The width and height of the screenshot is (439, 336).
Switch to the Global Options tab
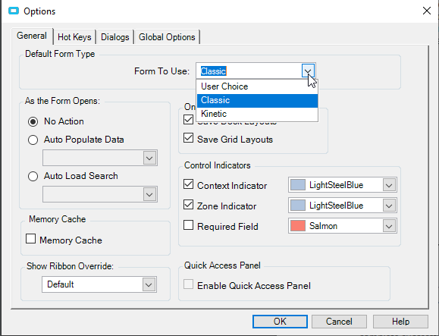pos(167,37)
